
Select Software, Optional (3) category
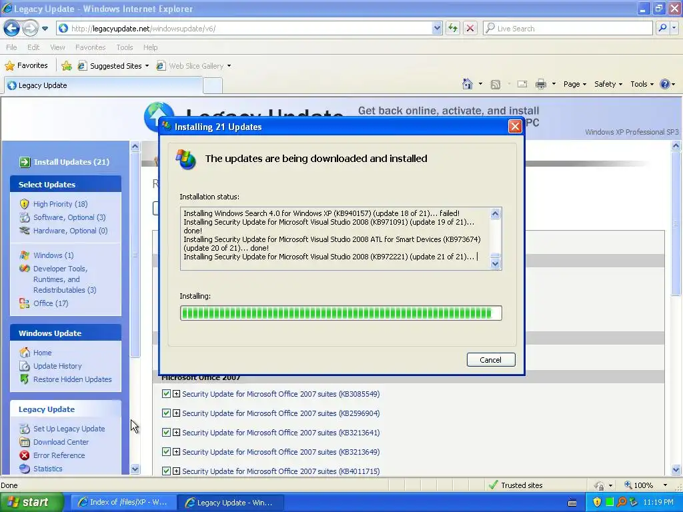(69, 217)
